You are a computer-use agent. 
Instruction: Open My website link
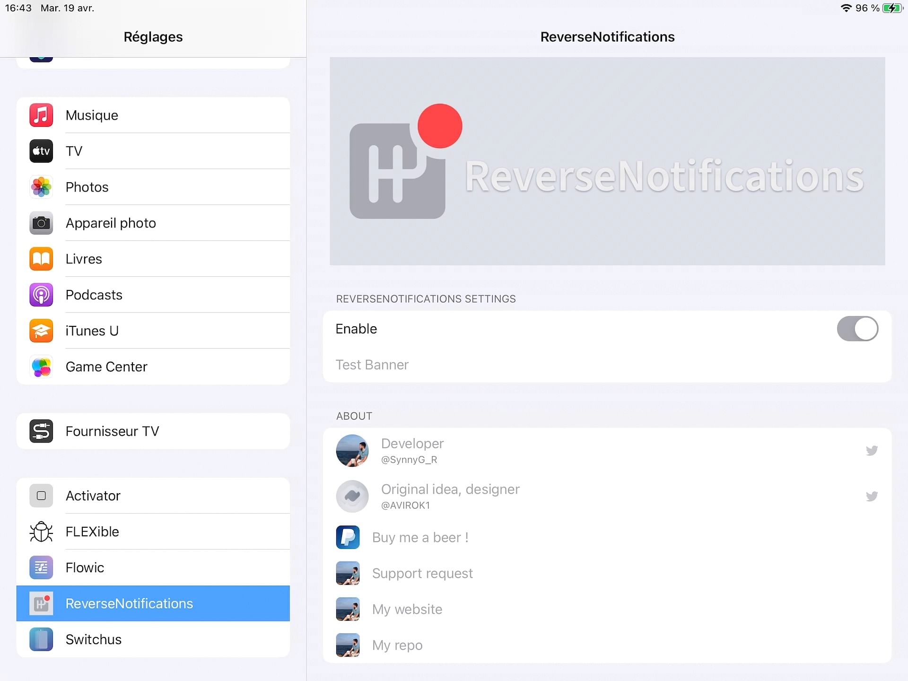tap(607, 609)
